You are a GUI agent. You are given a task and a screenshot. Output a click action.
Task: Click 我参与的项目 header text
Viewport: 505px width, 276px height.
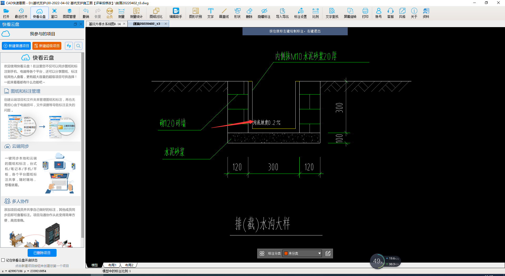coord(42,34)
